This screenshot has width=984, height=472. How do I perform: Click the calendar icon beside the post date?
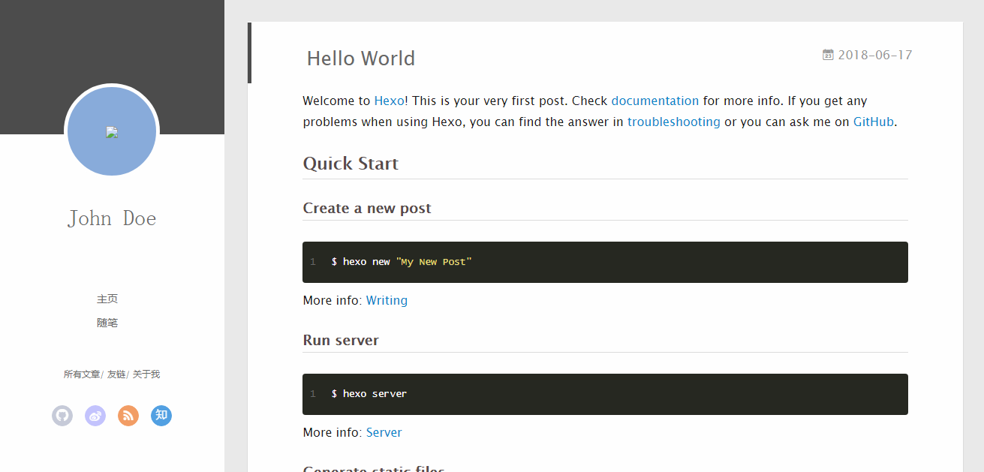(x=828, y=55)
